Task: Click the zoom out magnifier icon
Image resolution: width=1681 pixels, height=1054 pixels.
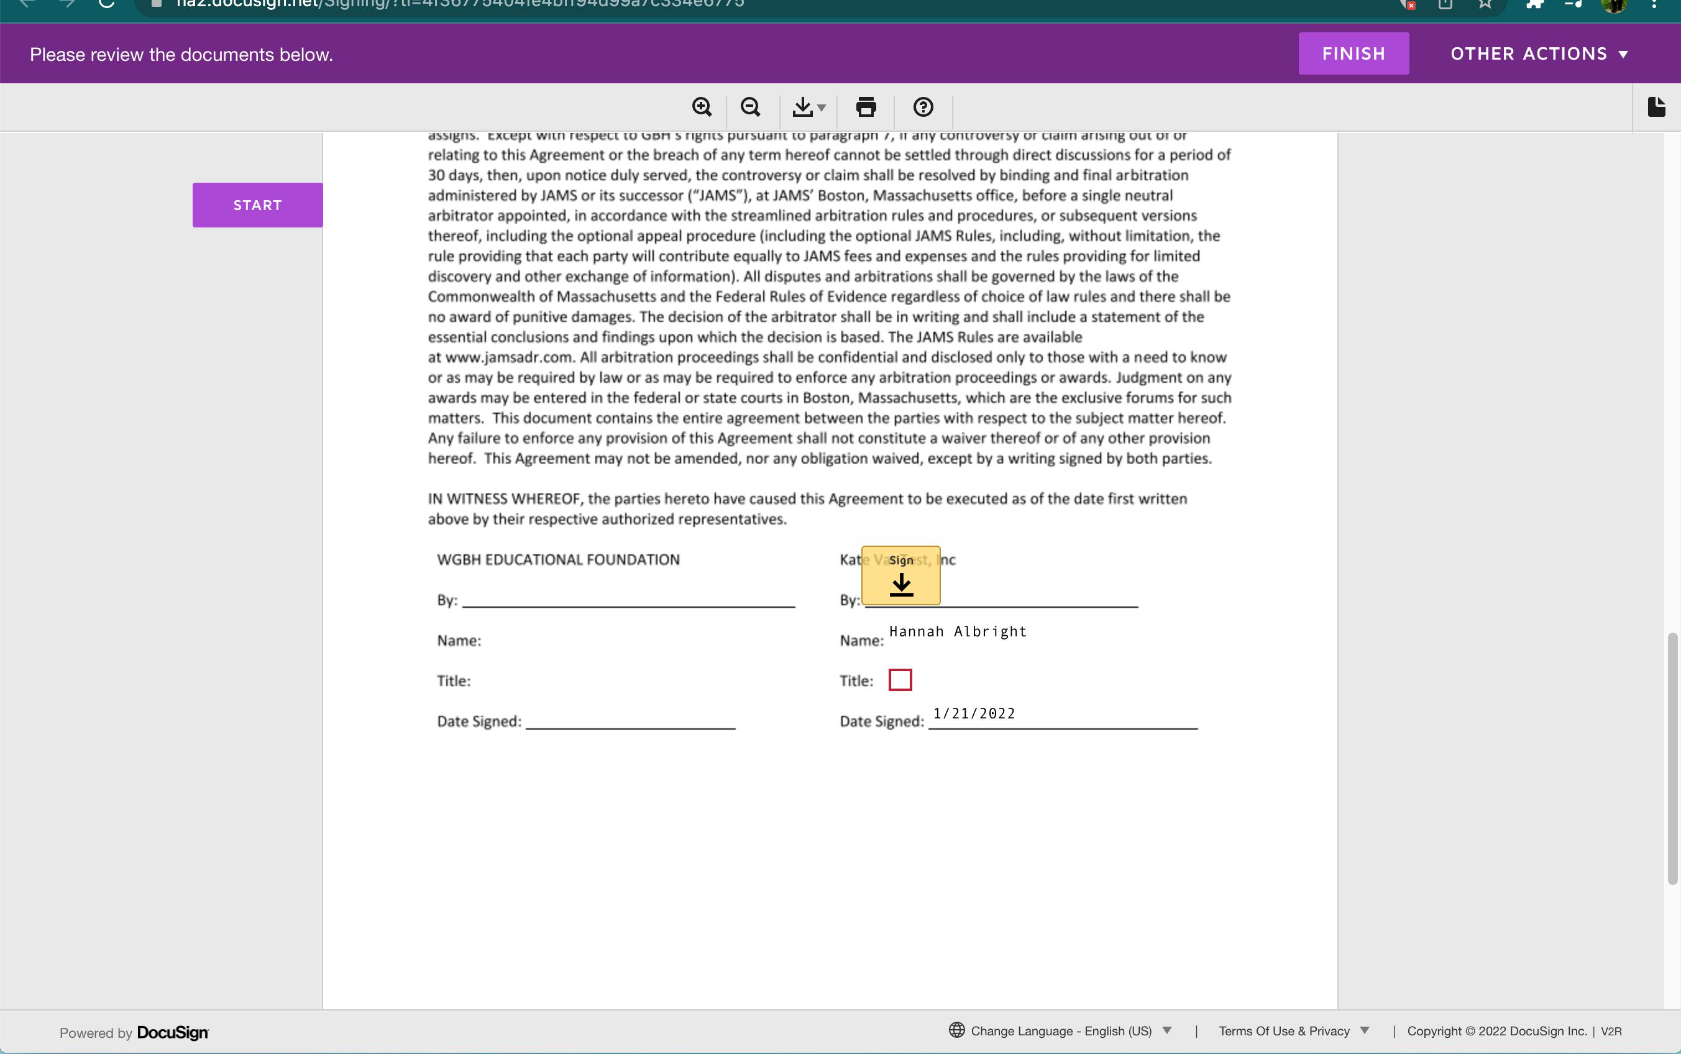Action: (751, 107)
